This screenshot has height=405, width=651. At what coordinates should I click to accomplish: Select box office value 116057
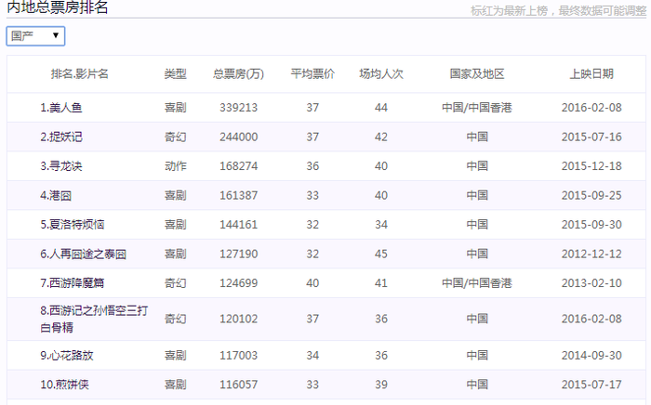[239, 385]
